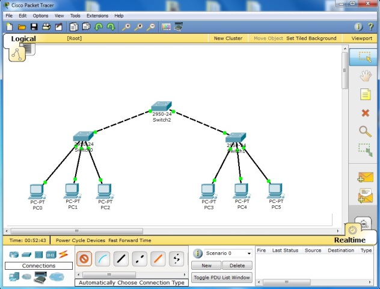Image resolution: width=380 pixels, height=289 pixels.
Task: Click the New scenario button
Action: tap(206, 266)
